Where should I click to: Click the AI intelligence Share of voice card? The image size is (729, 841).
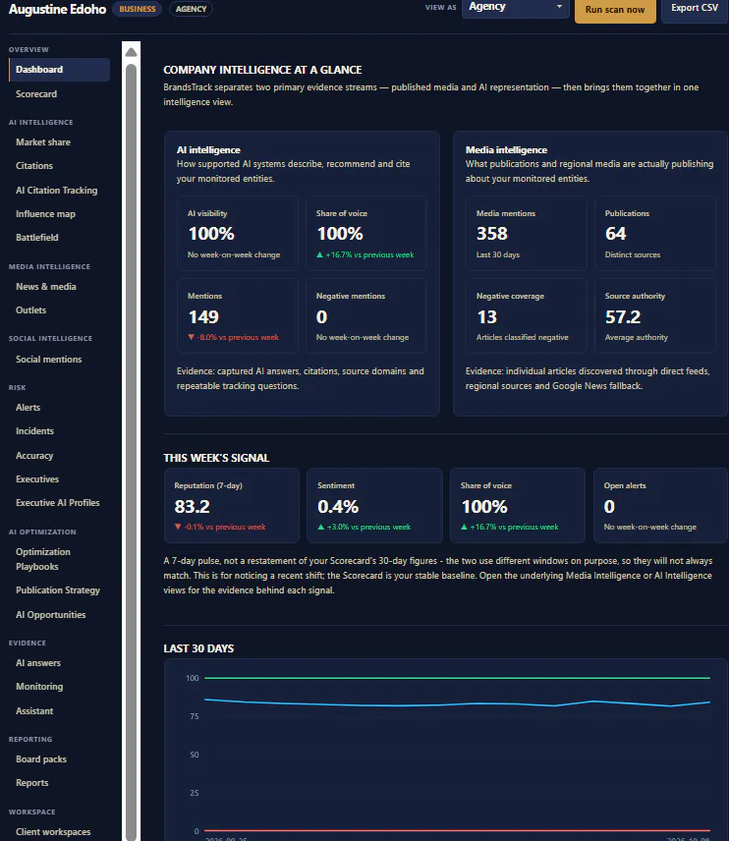[366, 233]
